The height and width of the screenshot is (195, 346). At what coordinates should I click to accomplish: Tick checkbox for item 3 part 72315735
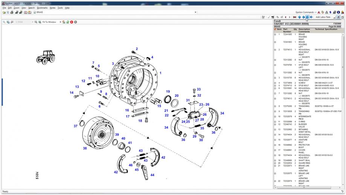pos(275,78)
